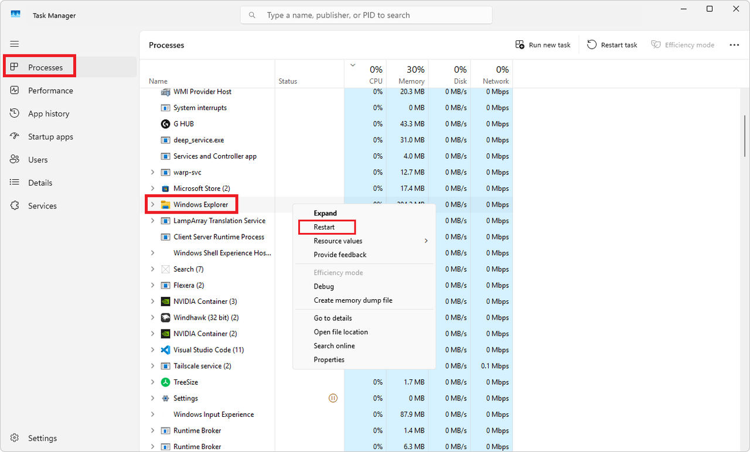
Task: Click the Settings process gear icon
Action: pos(165,398)
